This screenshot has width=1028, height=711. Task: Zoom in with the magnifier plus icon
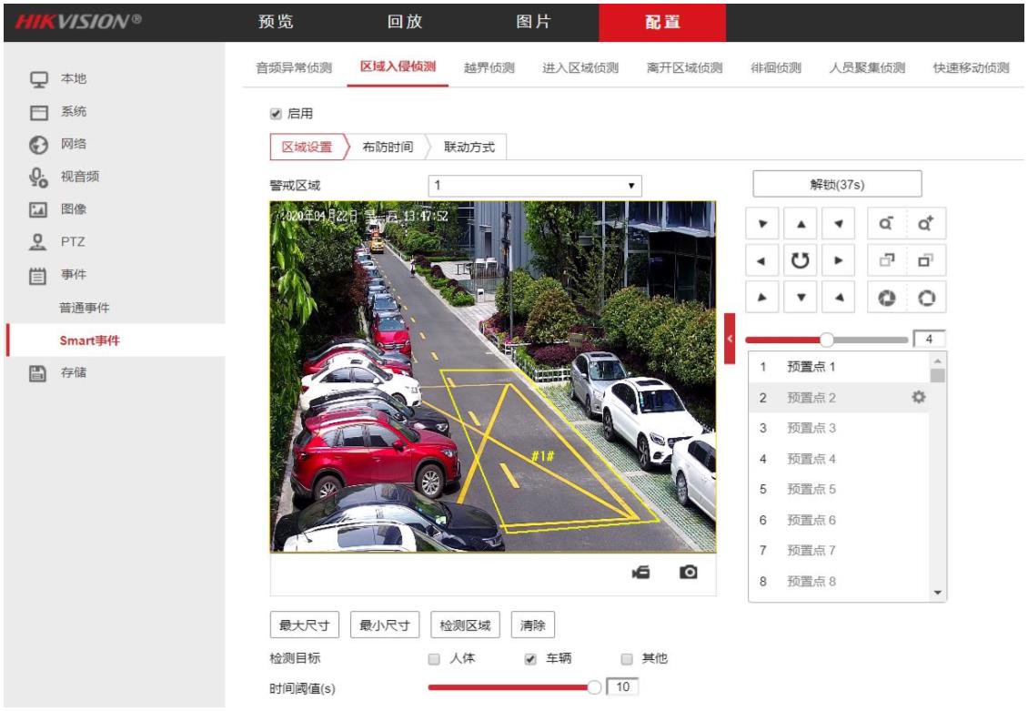coord(926,224)
